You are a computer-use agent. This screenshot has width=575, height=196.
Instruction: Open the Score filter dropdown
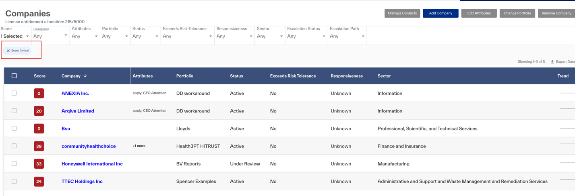pyautogui.click(x=15, y=37)
